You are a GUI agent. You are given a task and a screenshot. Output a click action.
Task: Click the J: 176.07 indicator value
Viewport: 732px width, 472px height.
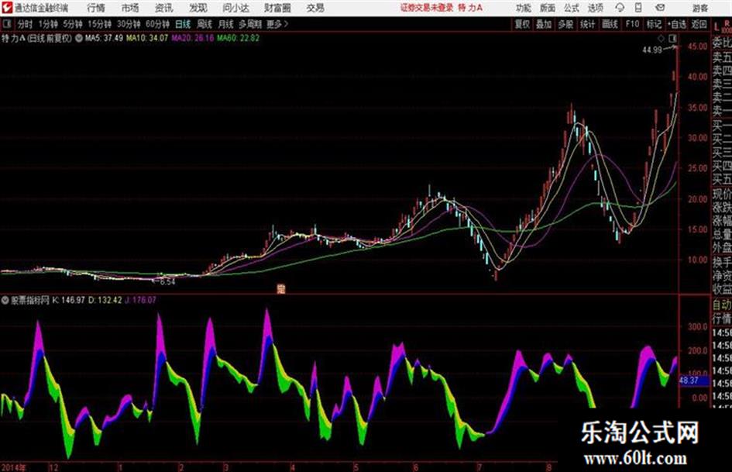point(141,300)
